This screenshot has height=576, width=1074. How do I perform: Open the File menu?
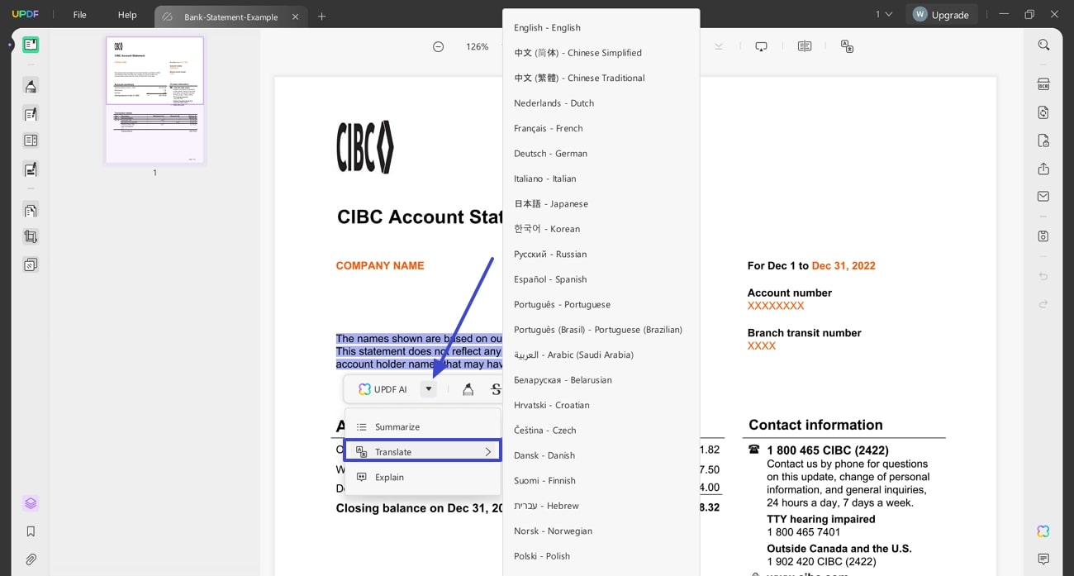(81, 14)
